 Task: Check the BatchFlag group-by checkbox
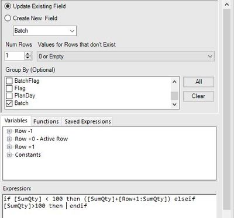pyautogui.click(x=9, y=80)
